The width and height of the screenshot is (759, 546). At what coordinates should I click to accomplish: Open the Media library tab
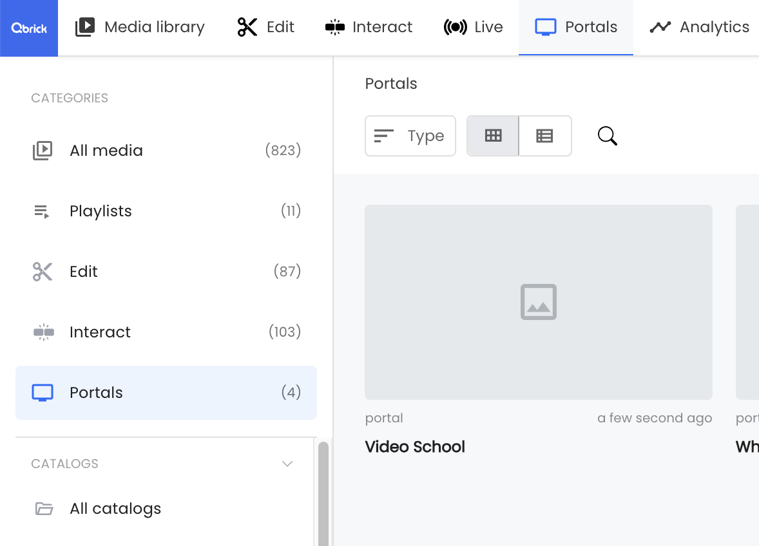[140, 27]
